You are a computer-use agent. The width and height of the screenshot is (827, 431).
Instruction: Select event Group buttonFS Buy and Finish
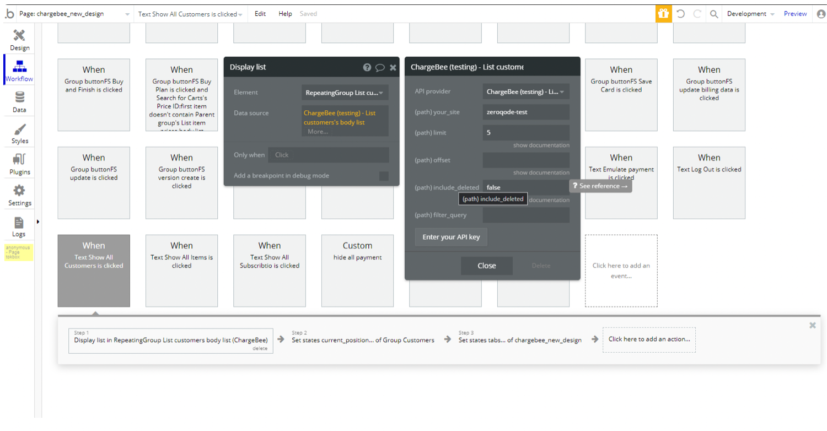click(94, 95)
